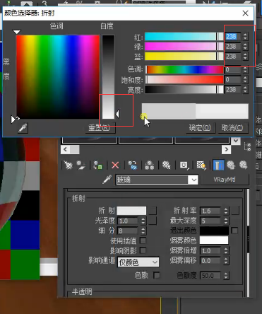Click in the hue/blackness color field
Image resolution: width=262 pixels, height=314 pixels.
(58, 77)
